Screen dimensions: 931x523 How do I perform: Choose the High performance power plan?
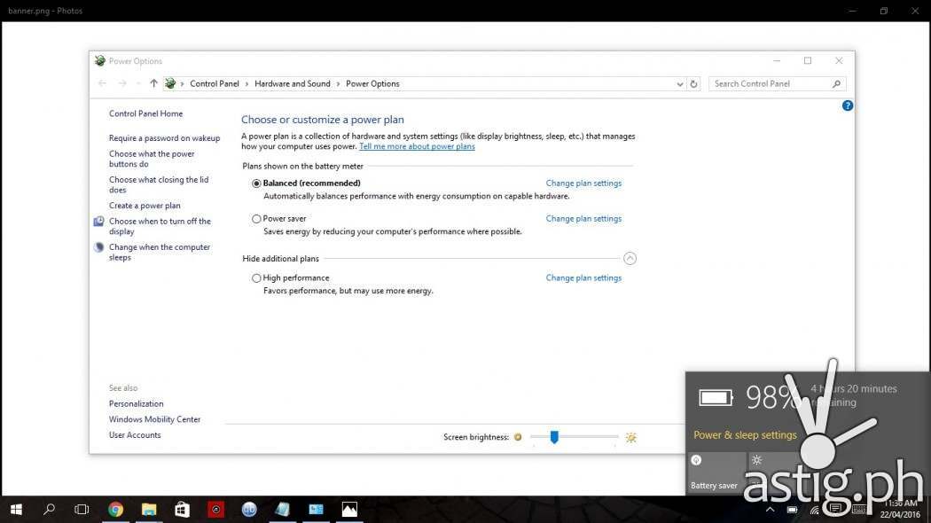pos(256,277)
